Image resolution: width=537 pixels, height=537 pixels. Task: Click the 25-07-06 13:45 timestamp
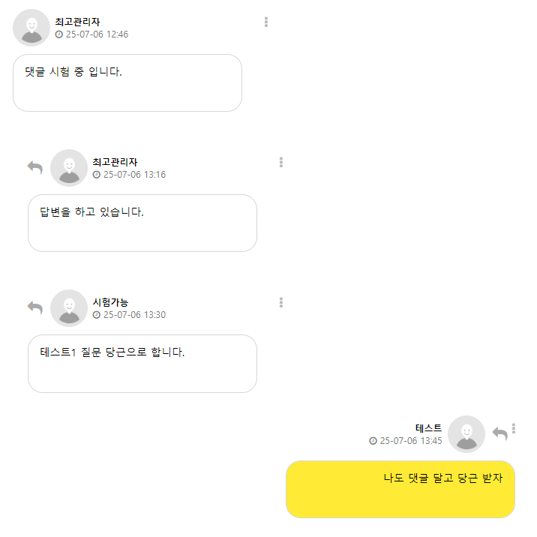click(x=411, y=441)
